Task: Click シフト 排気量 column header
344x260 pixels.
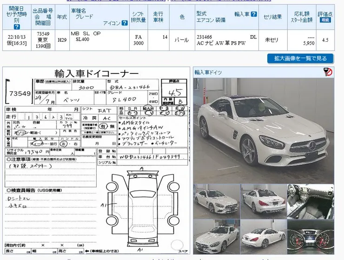Action: [x=139, y=17]
